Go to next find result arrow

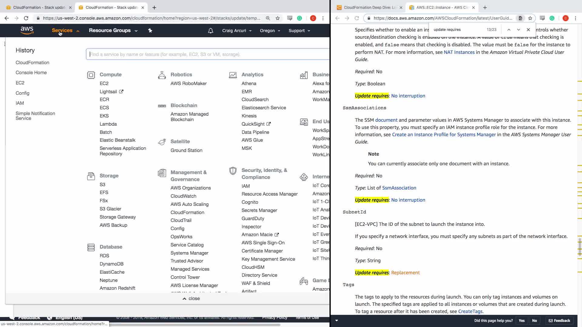tap(518, 30)
